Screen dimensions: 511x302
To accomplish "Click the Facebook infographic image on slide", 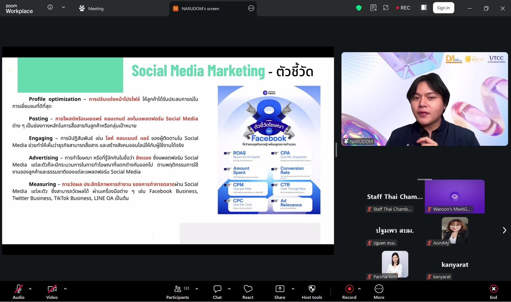I will (x=269, y=150).
